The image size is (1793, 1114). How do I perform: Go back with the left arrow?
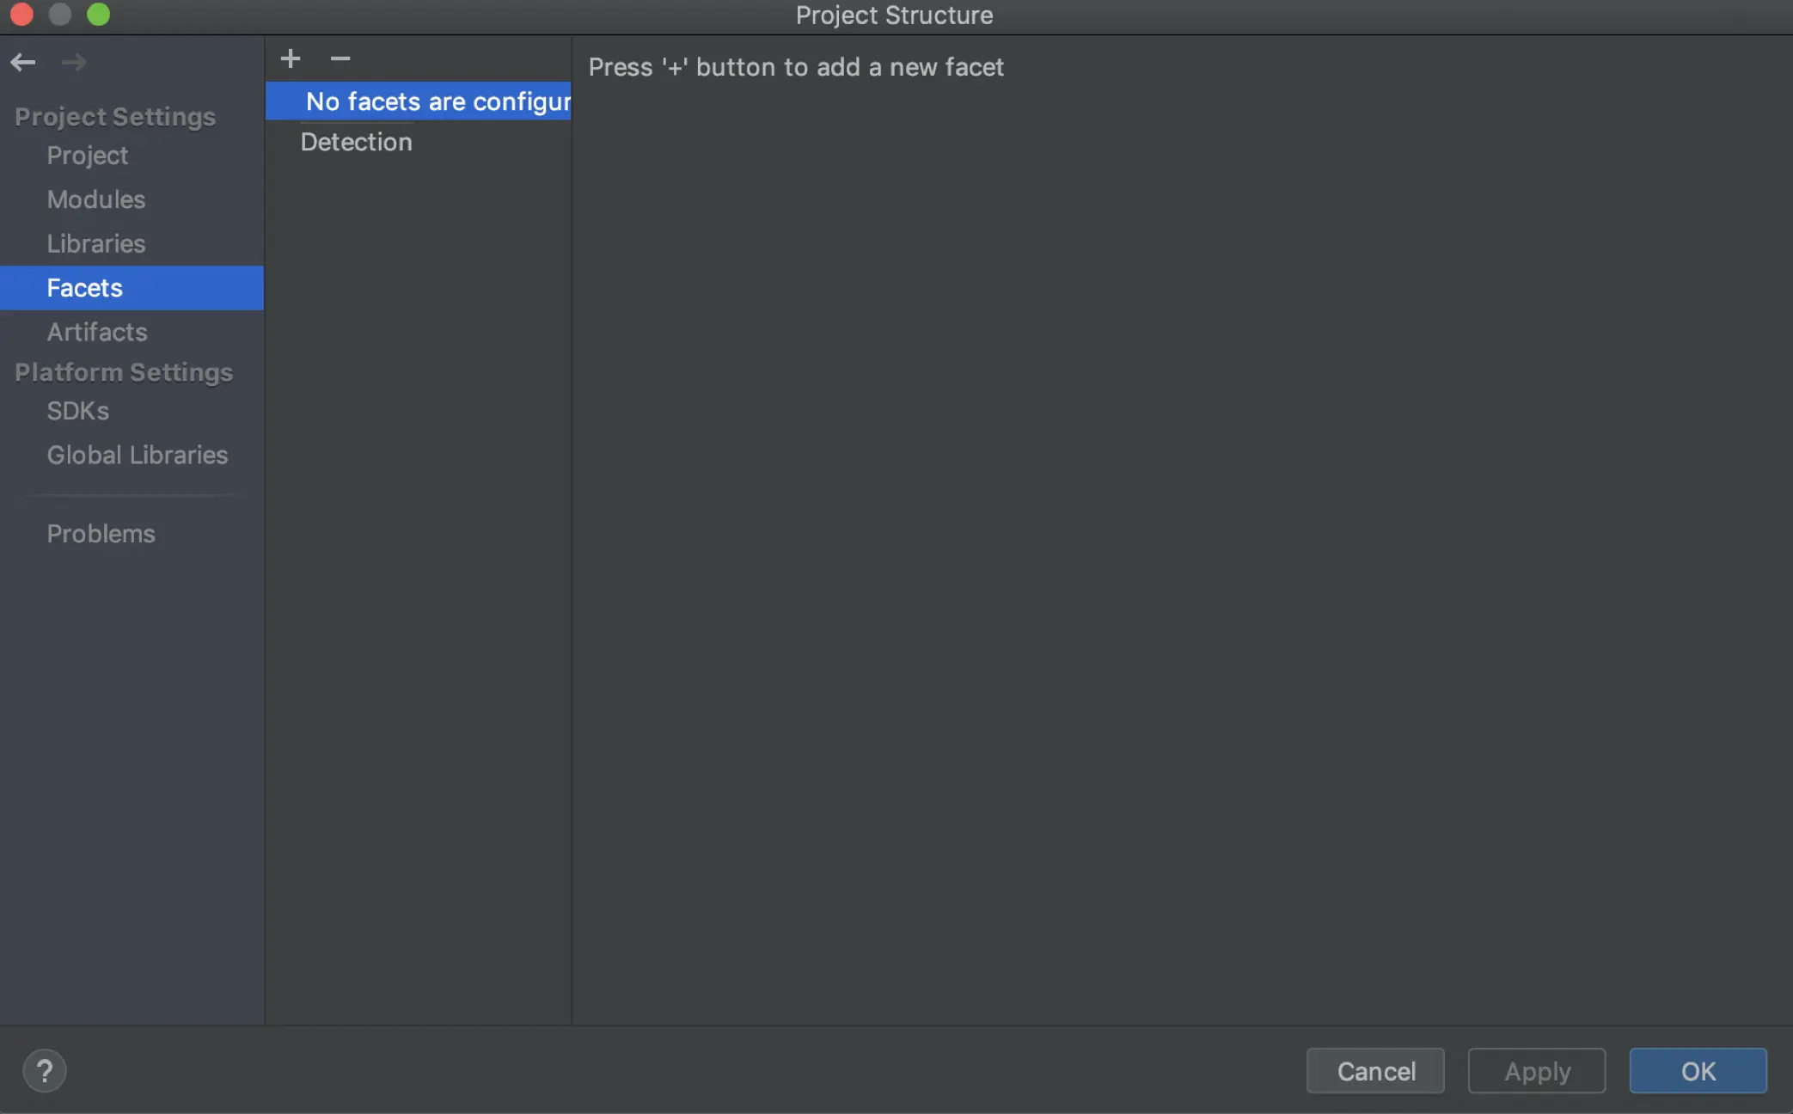pyautogui.click(x=23, y=62)
